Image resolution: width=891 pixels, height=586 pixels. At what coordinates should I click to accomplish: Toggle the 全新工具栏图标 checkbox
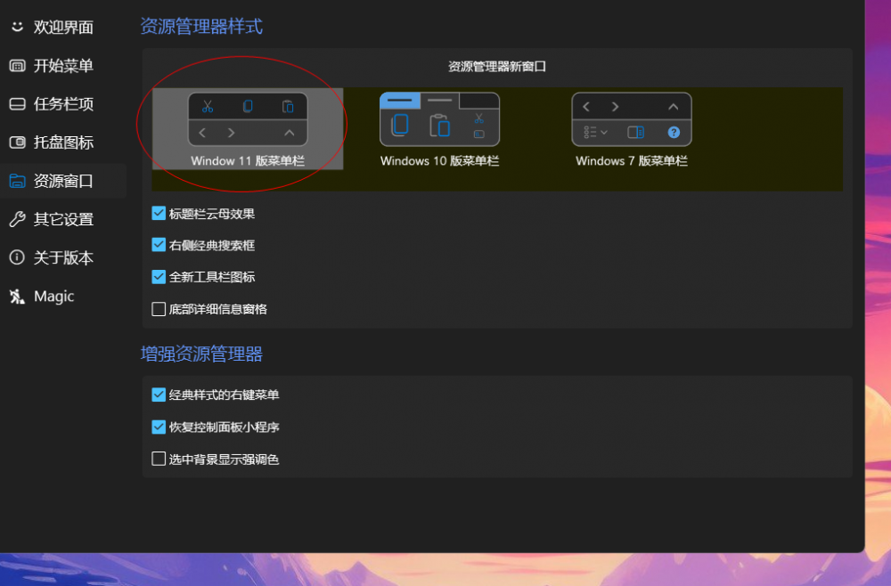(159, 277)
